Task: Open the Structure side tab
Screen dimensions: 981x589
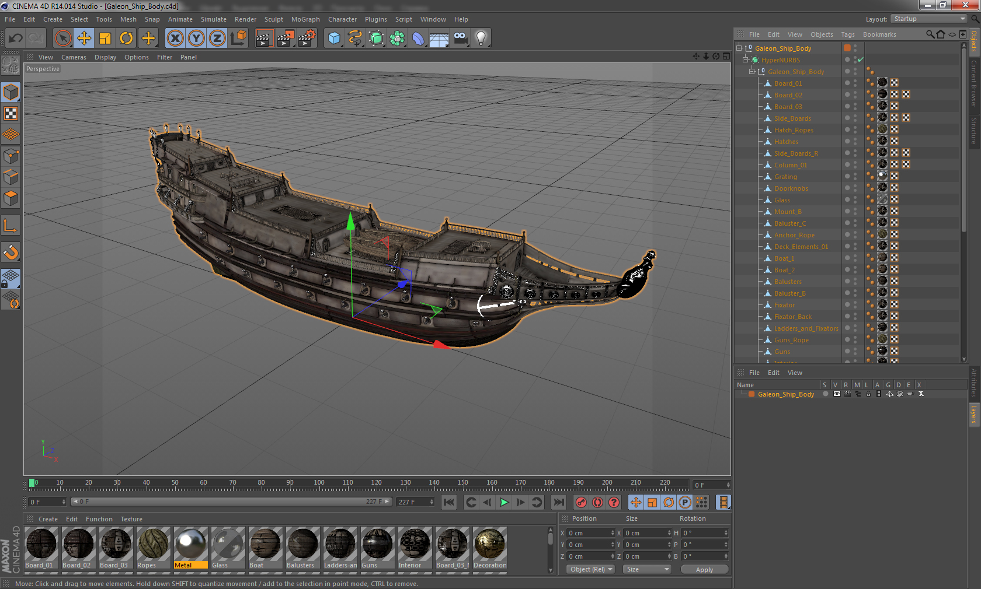Action: 974,131
